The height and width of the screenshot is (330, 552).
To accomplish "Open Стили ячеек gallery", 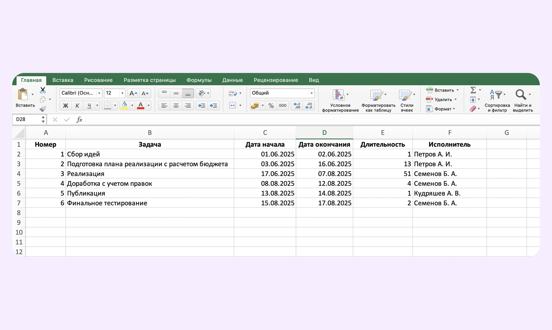I will [407, 101].
